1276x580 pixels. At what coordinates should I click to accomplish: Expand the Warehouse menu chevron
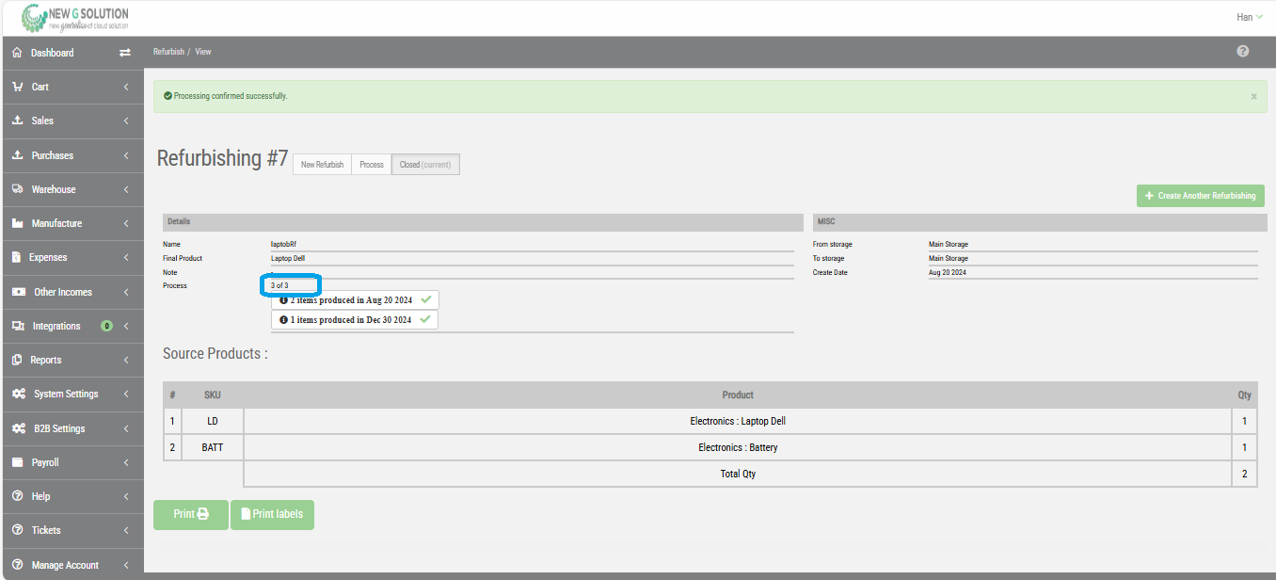(126, 189)
